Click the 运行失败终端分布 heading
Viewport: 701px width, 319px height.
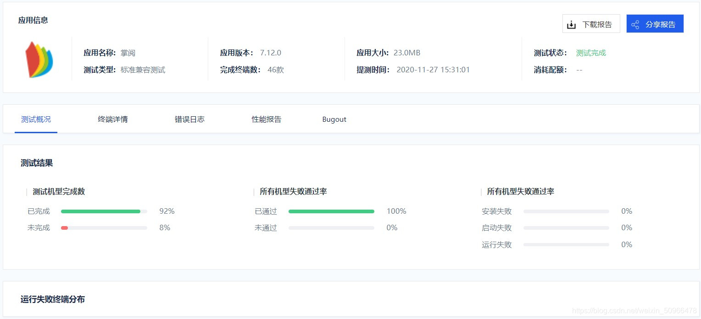[x=53, y=299]
